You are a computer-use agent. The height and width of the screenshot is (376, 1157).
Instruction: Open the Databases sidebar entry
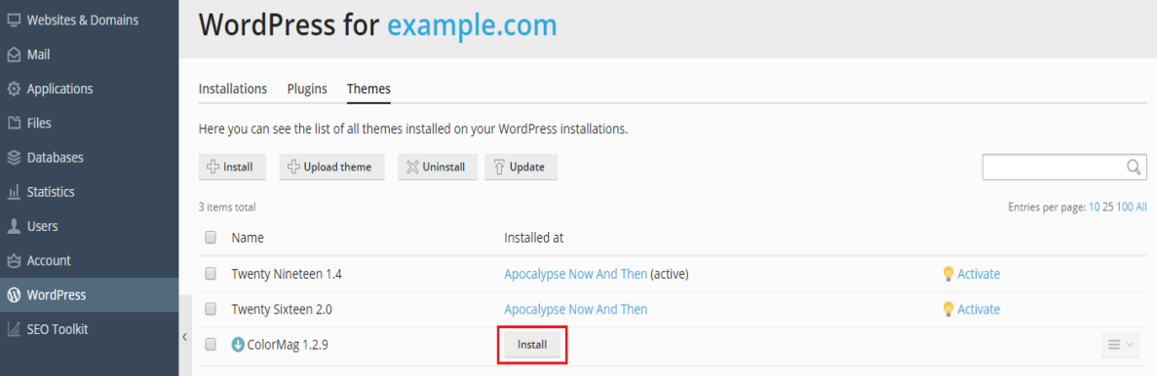[56, 157]
